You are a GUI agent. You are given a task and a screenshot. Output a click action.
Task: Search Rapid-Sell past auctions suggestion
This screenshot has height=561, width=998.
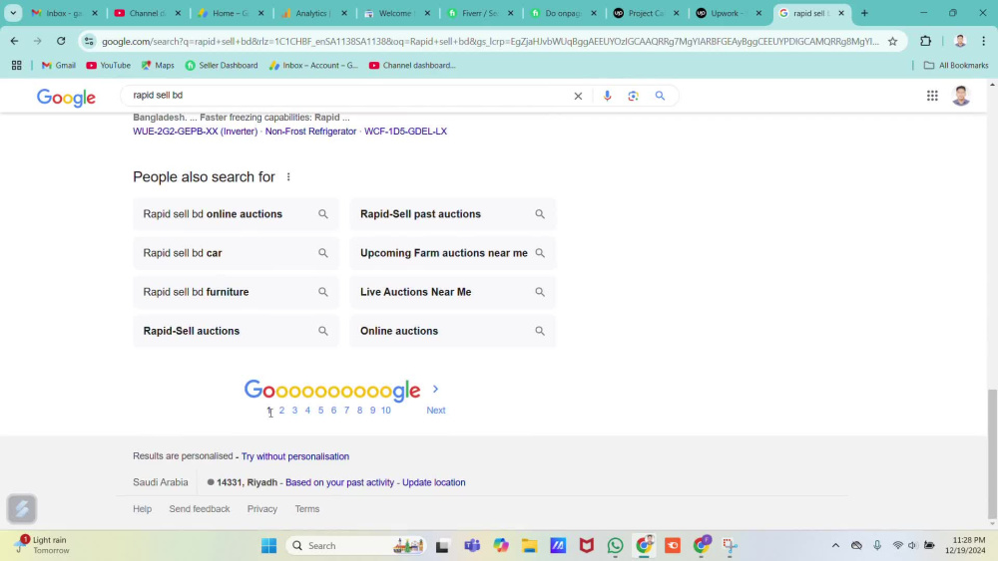[x=452, y=214]
